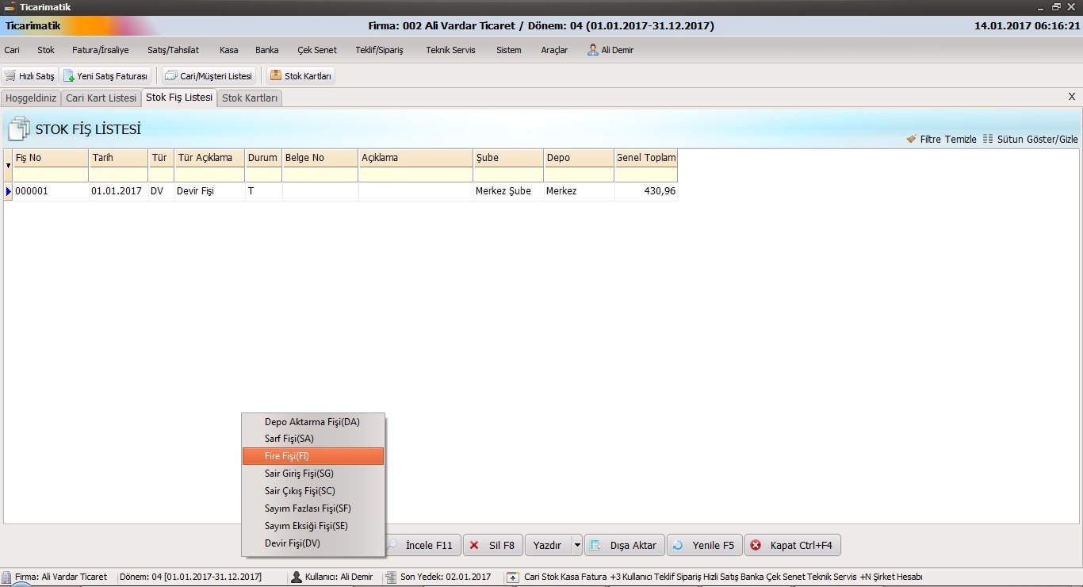The image size is (1083, 587).
Task: Open Cari/Müşteri Listesi toolbar icon
Action: click(170, 76)
